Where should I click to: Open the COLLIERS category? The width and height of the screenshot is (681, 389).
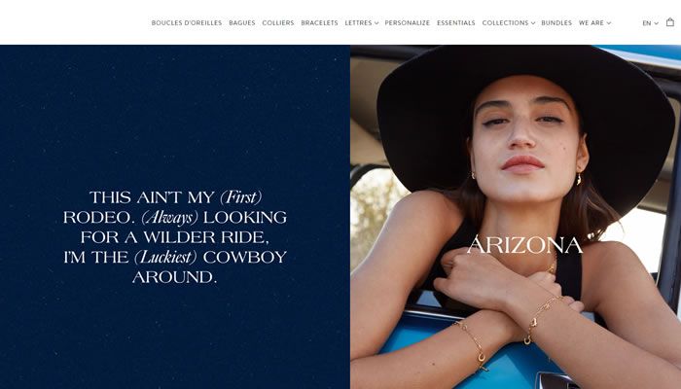click(x=278, y=23)
